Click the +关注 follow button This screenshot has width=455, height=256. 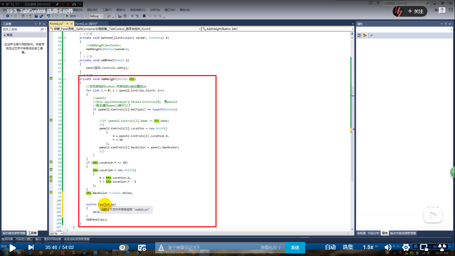pos(415,11)
